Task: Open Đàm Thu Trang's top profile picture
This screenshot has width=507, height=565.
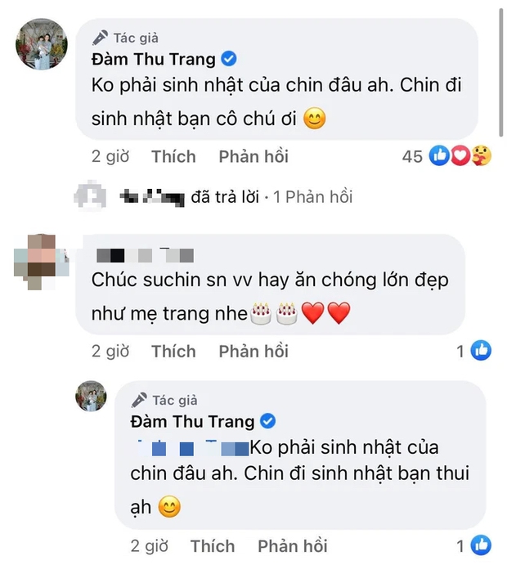Action: pos(42,44)
